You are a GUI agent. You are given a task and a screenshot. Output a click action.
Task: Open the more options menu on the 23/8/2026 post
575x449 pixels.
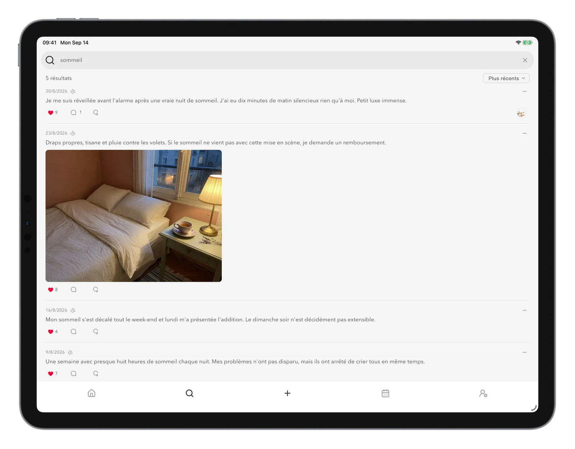pos(525,133)
